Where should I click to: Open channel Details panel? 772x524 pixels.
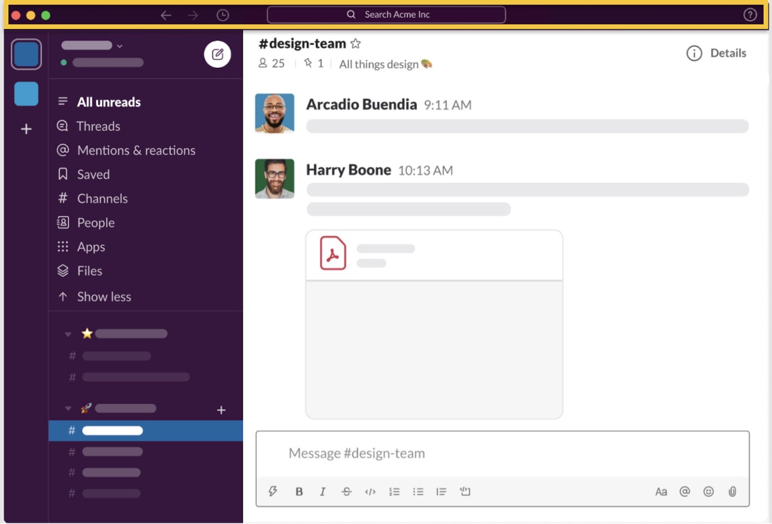pos(717,53)
